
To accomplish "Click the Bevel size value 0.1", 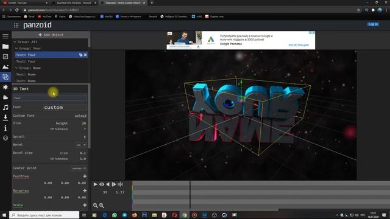I will (x=83, y=153).
